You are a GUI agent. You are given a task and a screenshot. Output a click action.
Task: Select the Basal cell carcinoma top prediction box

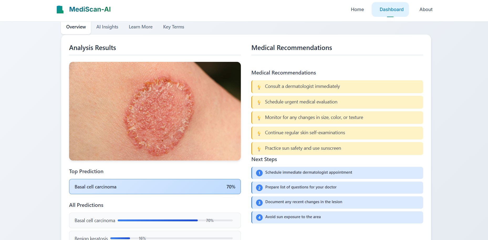[x=155, y=187]
